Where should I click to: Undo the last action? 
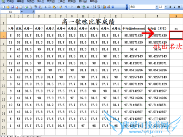click(66, 7)
